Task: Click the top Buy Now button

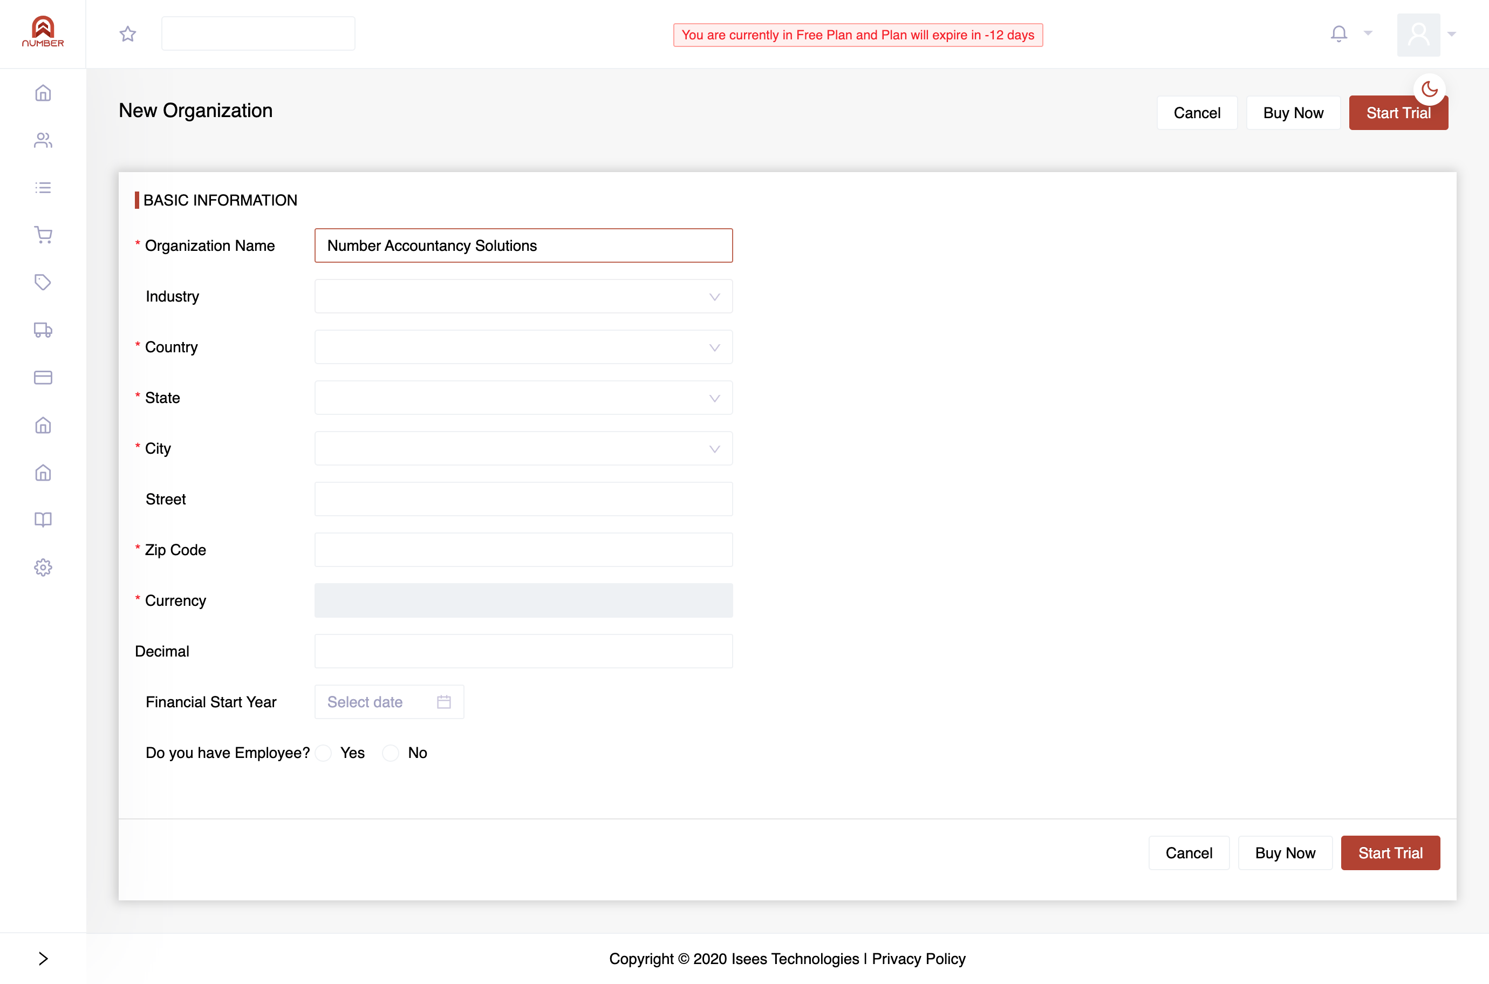Action: pyautogui.click(x=1293, y=113)
